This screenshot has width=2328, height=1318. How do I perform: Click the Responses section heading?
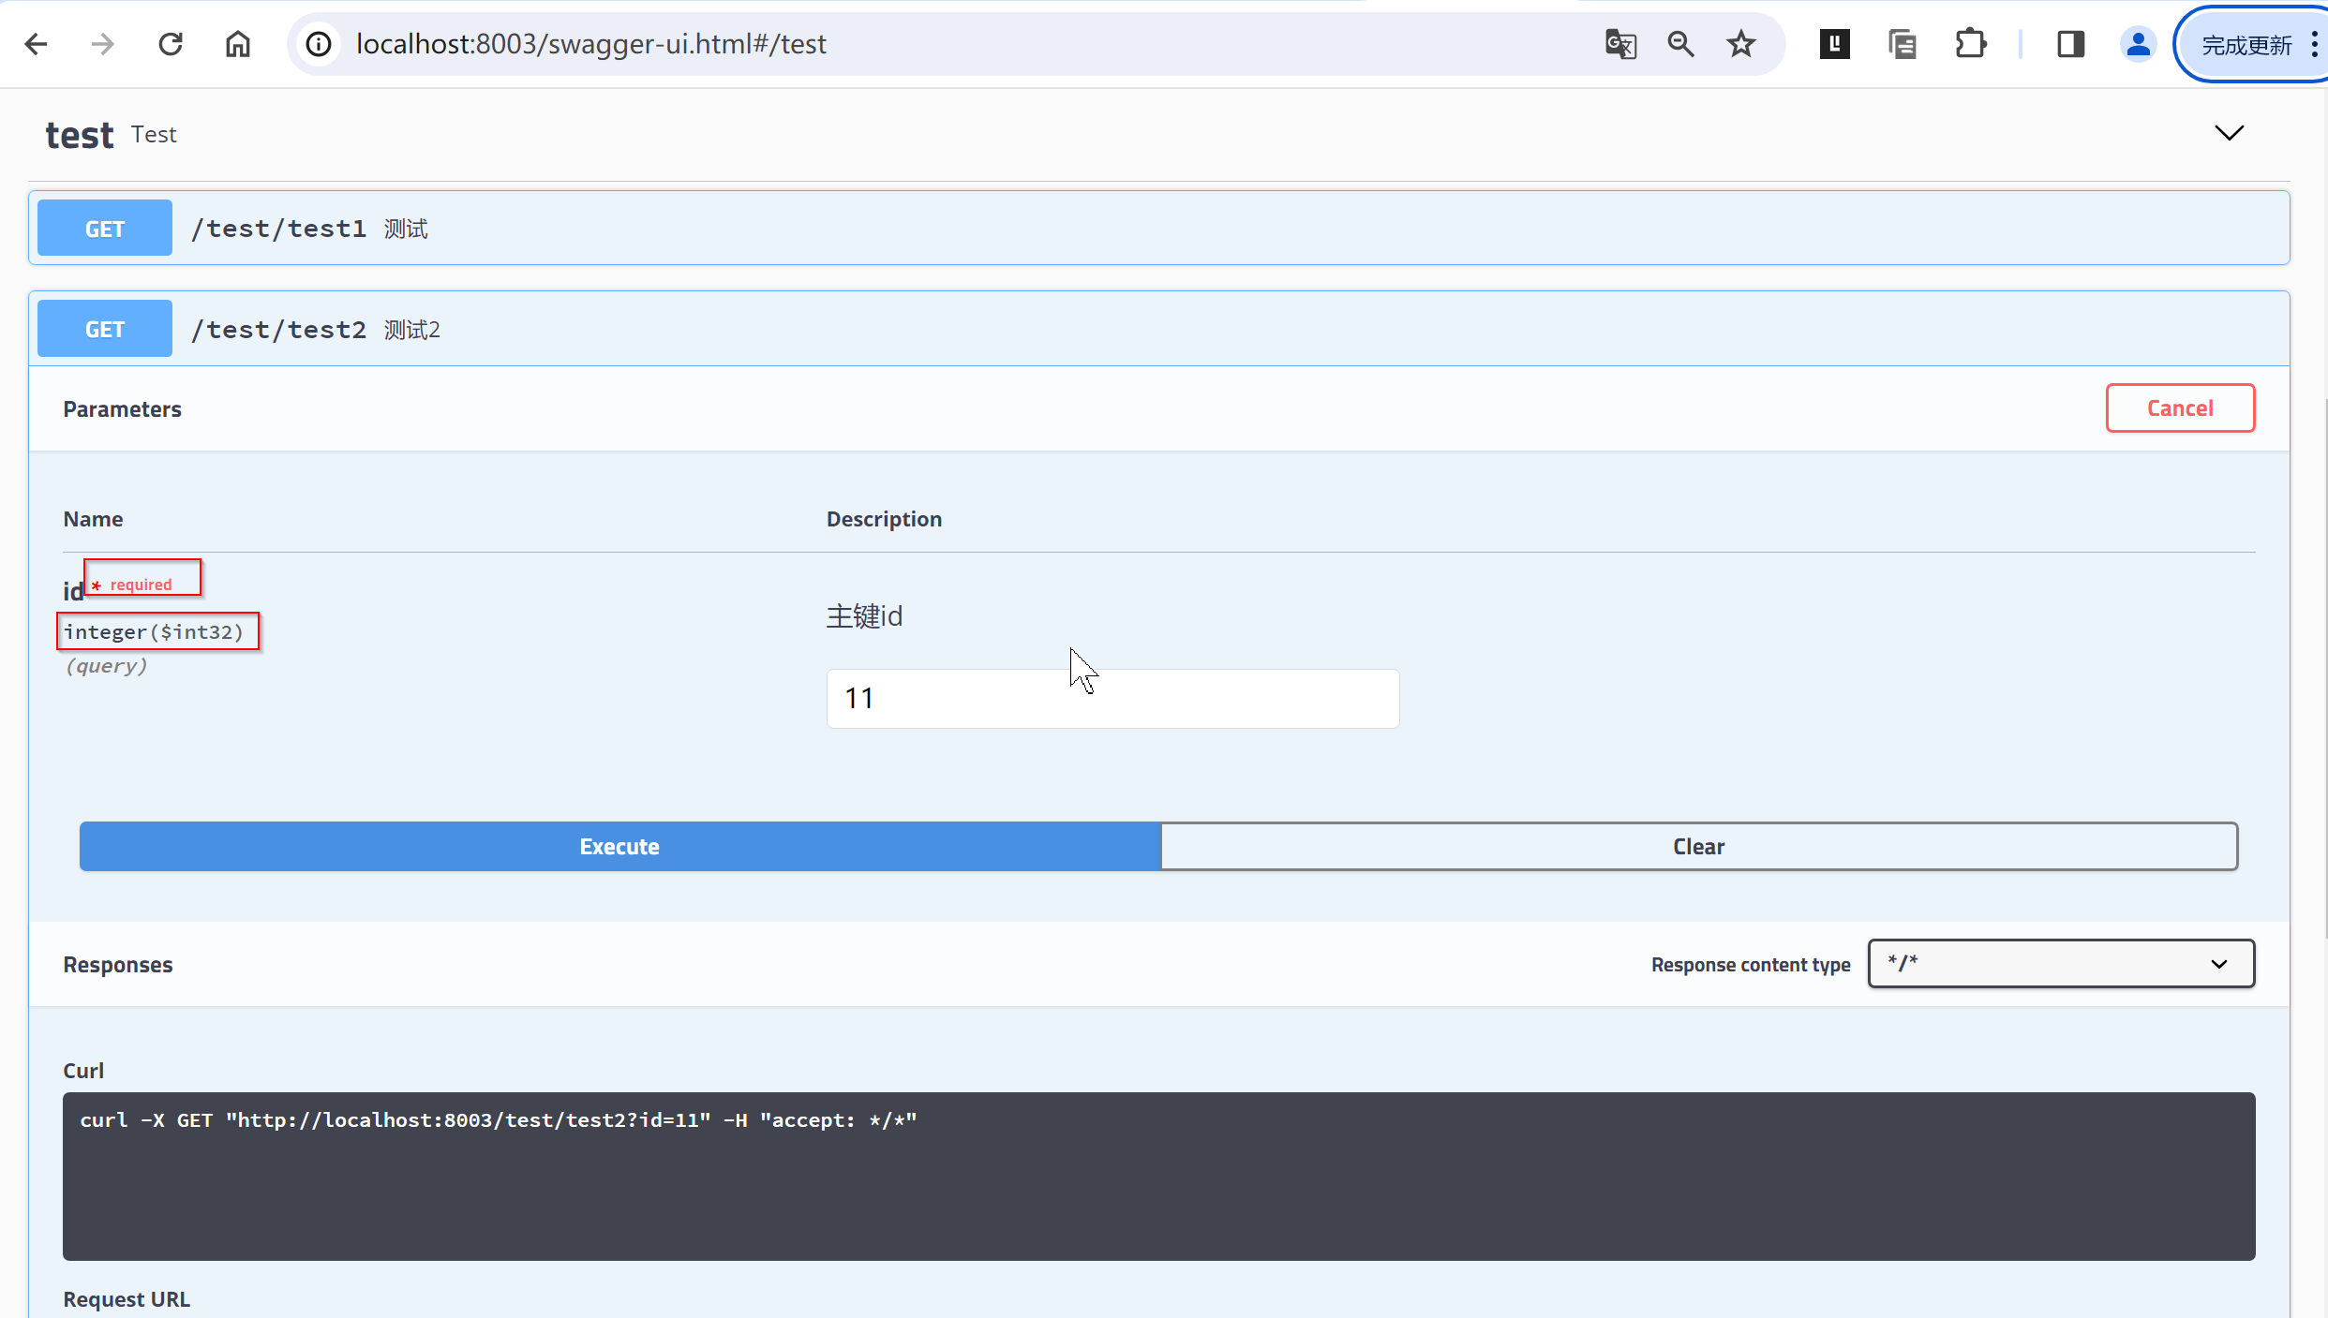point(118,965)
